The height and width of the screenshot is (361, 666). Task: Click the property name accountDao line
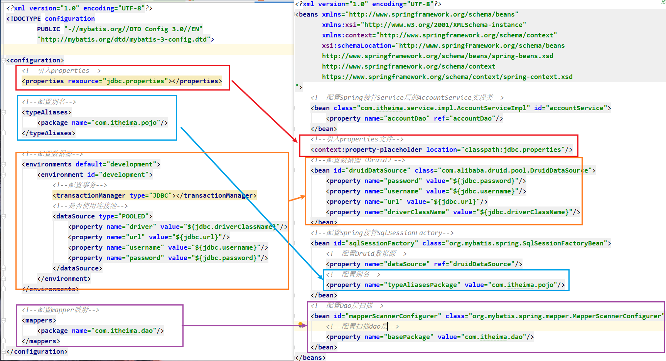pyautogui.click(x=415, y=118)
